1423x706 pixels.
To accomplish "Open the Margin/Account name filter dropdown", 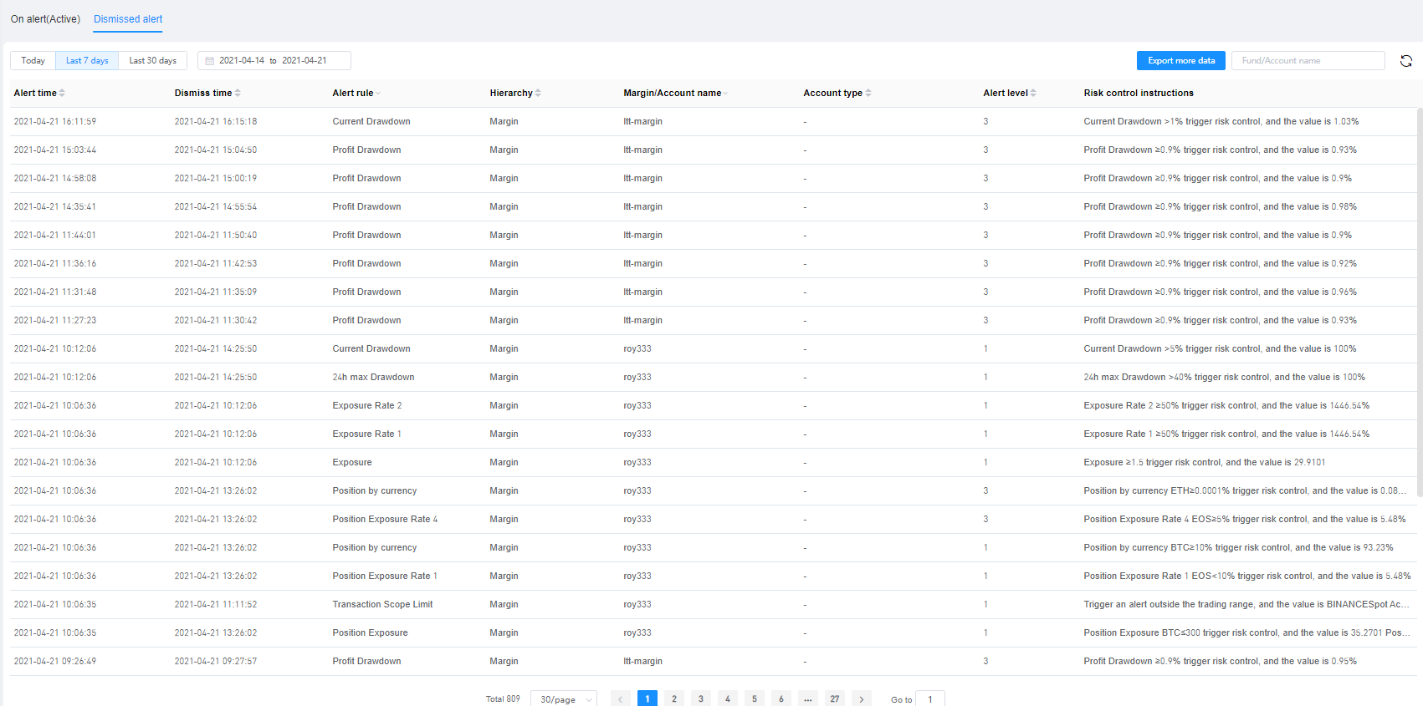I will pos(725,94).
